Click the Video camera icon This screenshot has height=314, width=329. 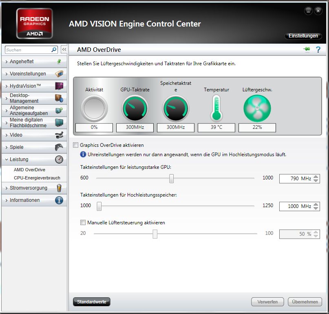(59, 135)
